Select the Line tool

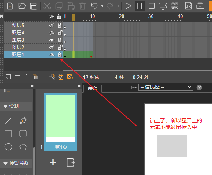8,120
